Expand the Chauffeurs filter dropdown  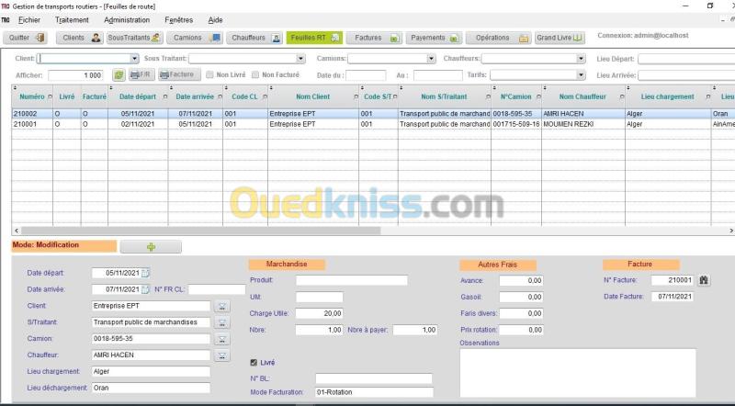[581, 59]
